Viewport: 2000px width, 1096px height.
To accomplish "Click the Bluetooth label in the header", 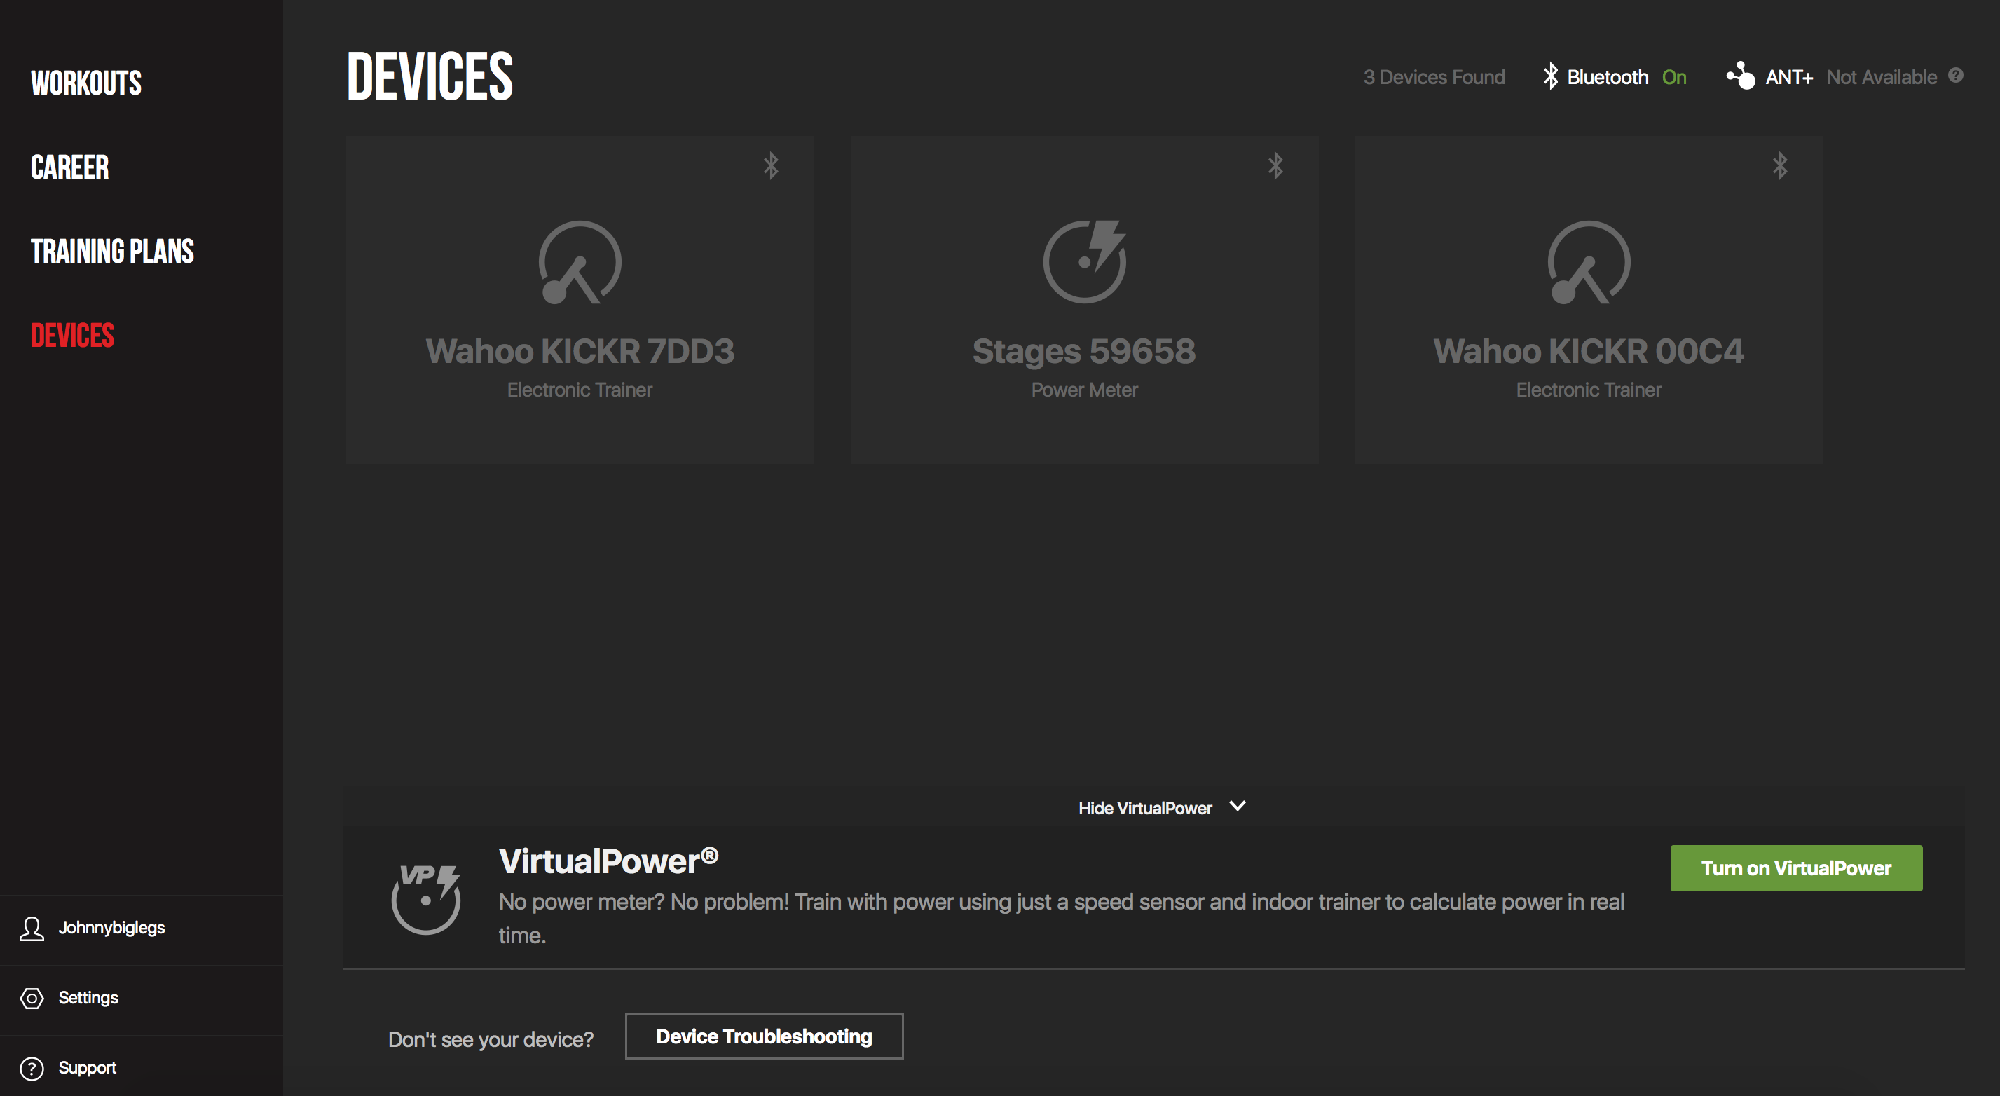I will pyautogui.click(x=1608, y=77).
